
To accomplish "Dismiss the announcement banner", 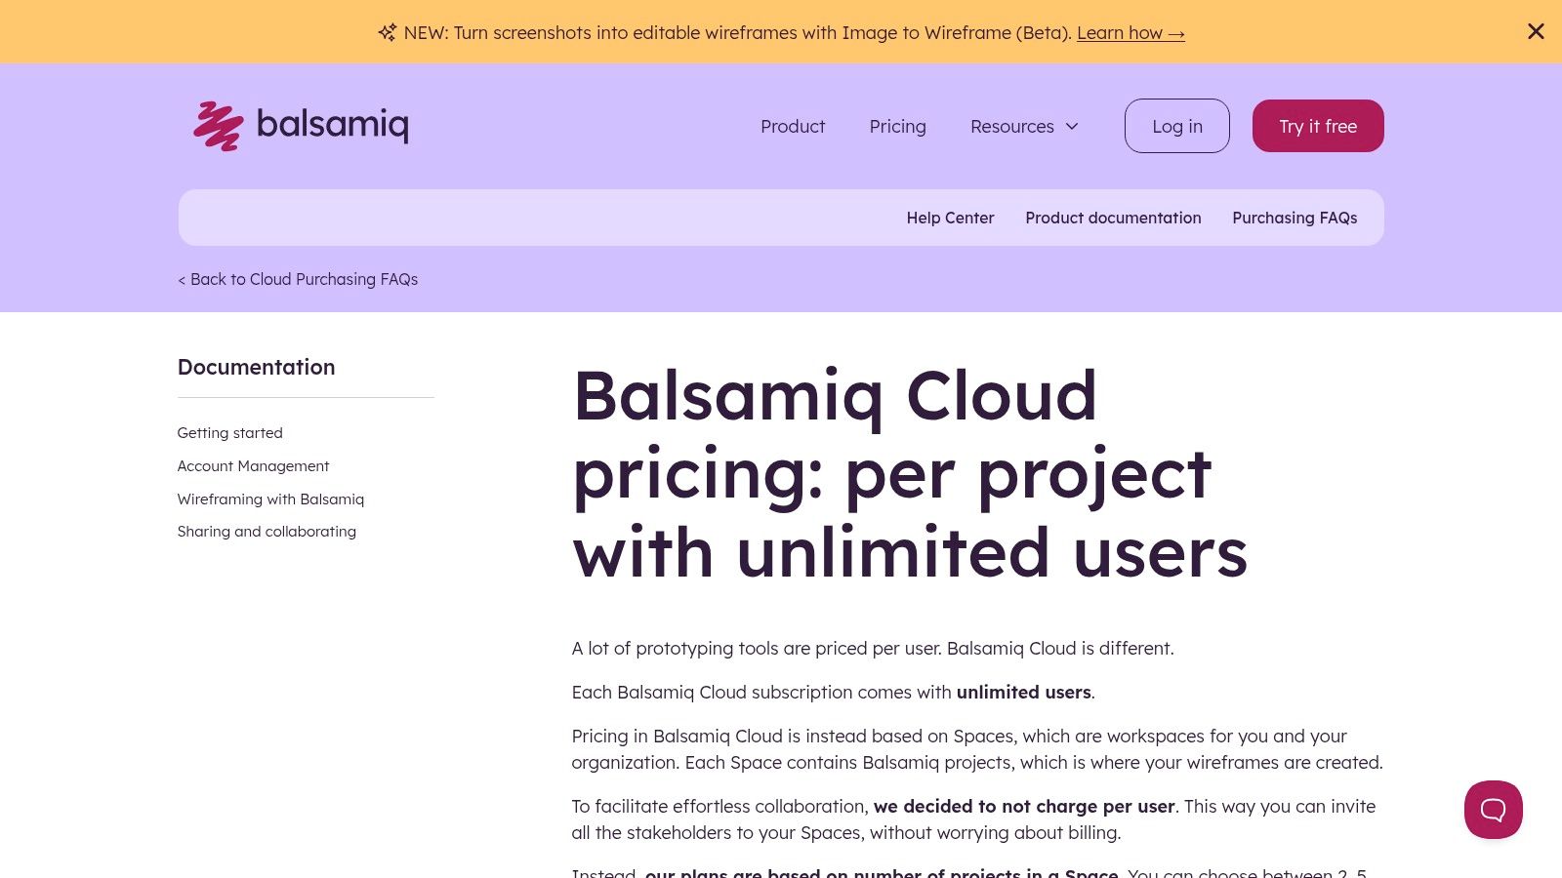I will click(x=1536, y=32).
